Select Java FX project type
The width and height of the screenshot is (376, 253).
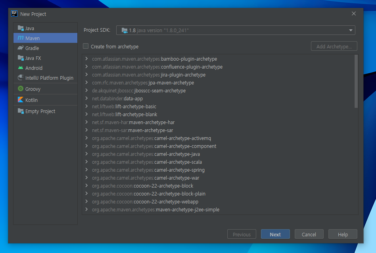(45, 58)
